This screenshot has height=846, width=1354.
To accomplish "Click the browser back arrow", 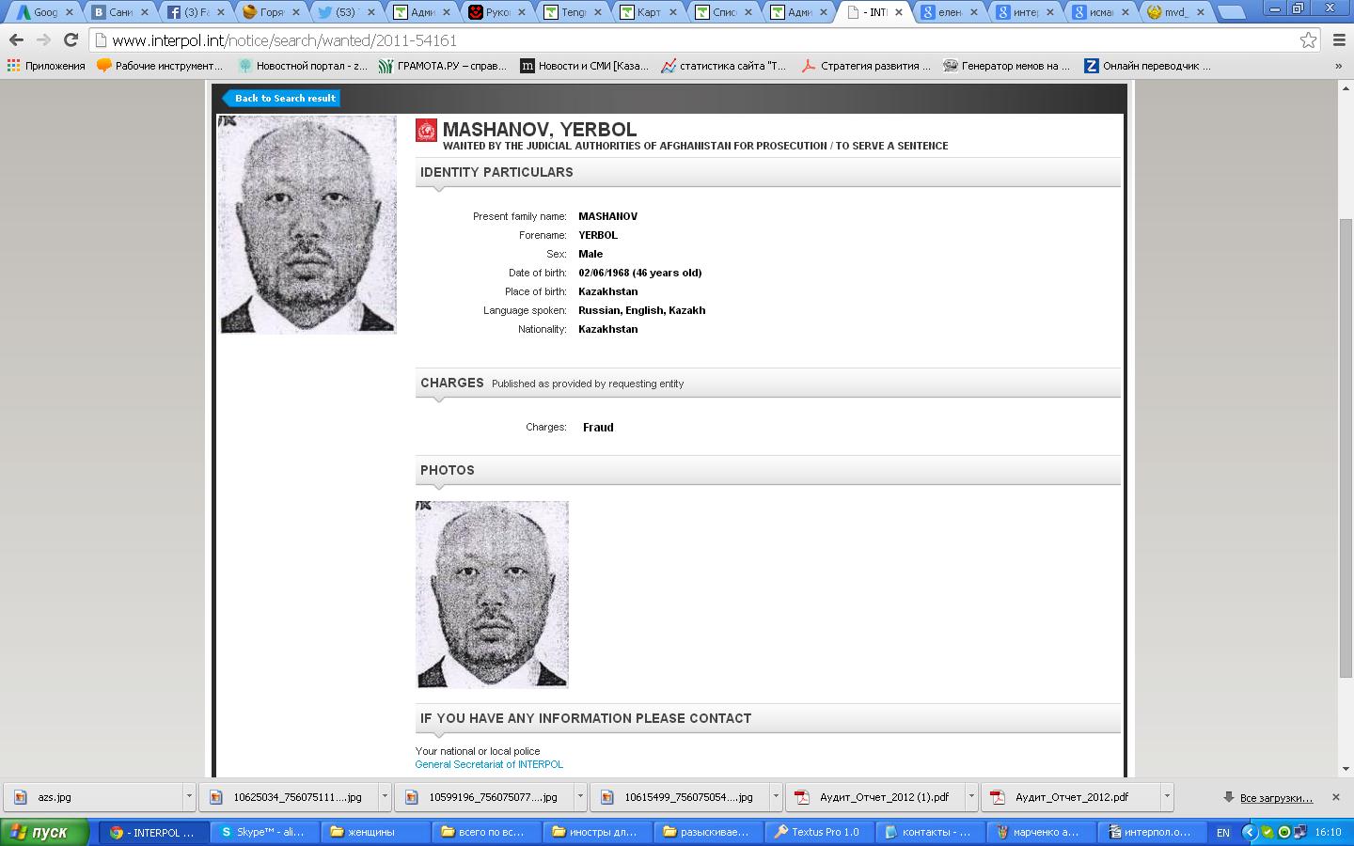I will pos(16,40).
